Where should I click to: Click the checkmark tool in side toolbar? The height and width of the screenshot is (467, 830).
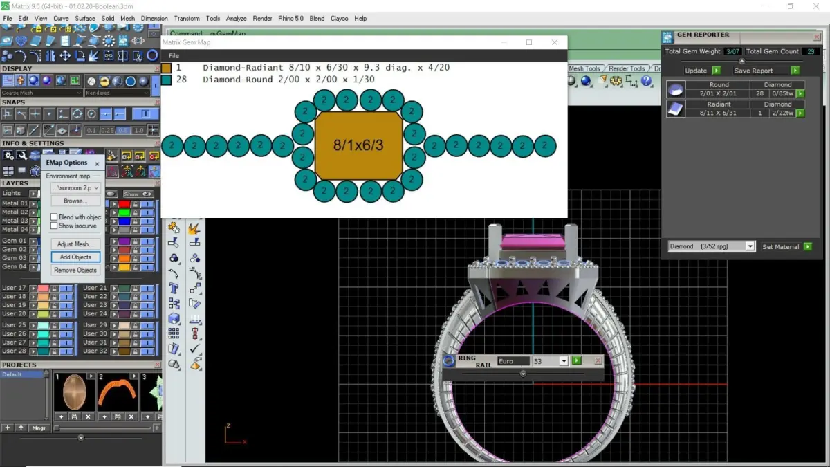(195, 348)
